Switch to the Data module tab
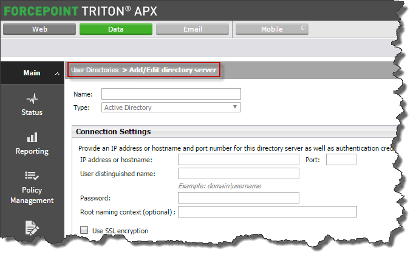The height and width of the screenshot is (260, 419). 116,29
